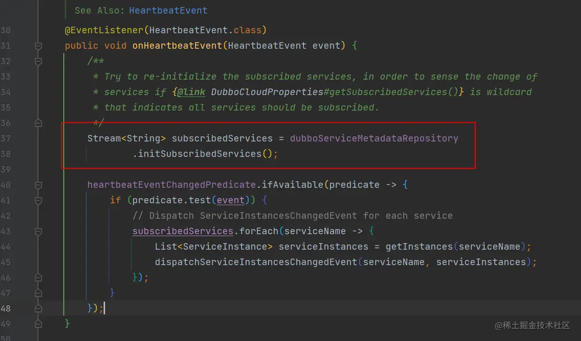Open the HeartbeatEvent link after See Also

(168, 10)
